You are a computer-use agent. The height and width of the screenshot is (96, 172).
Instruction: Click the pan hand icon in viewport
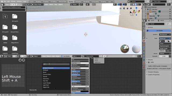[x=127, y=8]
